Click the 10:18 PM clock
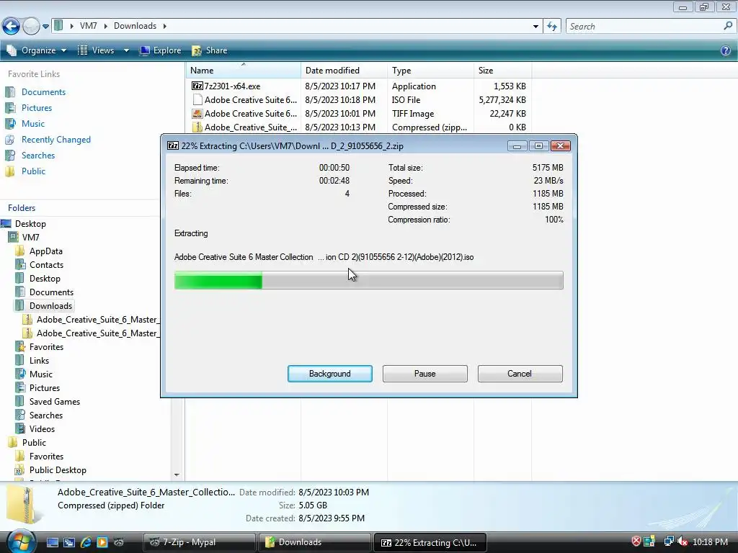 point(710,541)
